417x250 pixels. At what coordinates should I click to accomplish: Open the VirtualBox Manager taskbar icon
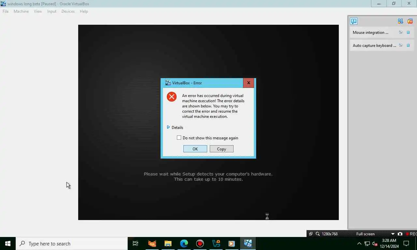(216, 243)
